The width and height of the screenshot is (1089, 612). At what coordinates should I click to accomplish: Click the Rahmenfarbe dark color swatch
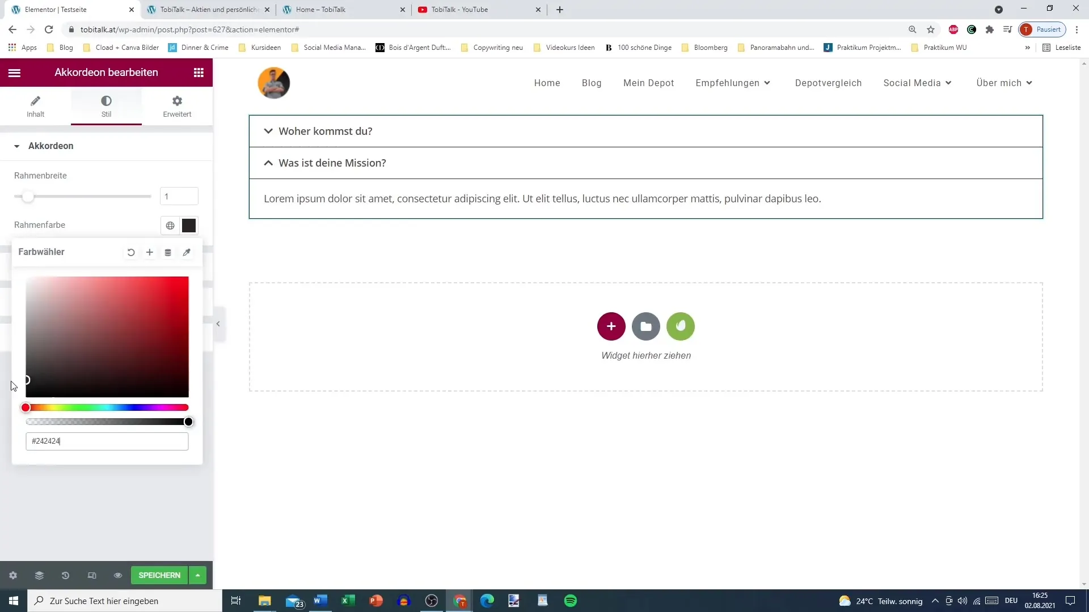point(189,226)
